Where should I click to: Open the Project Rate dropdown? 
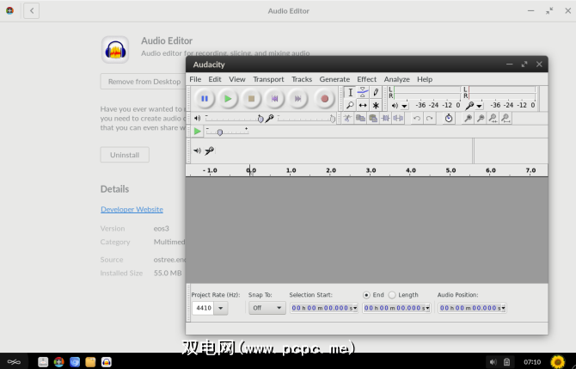(220, 308)
